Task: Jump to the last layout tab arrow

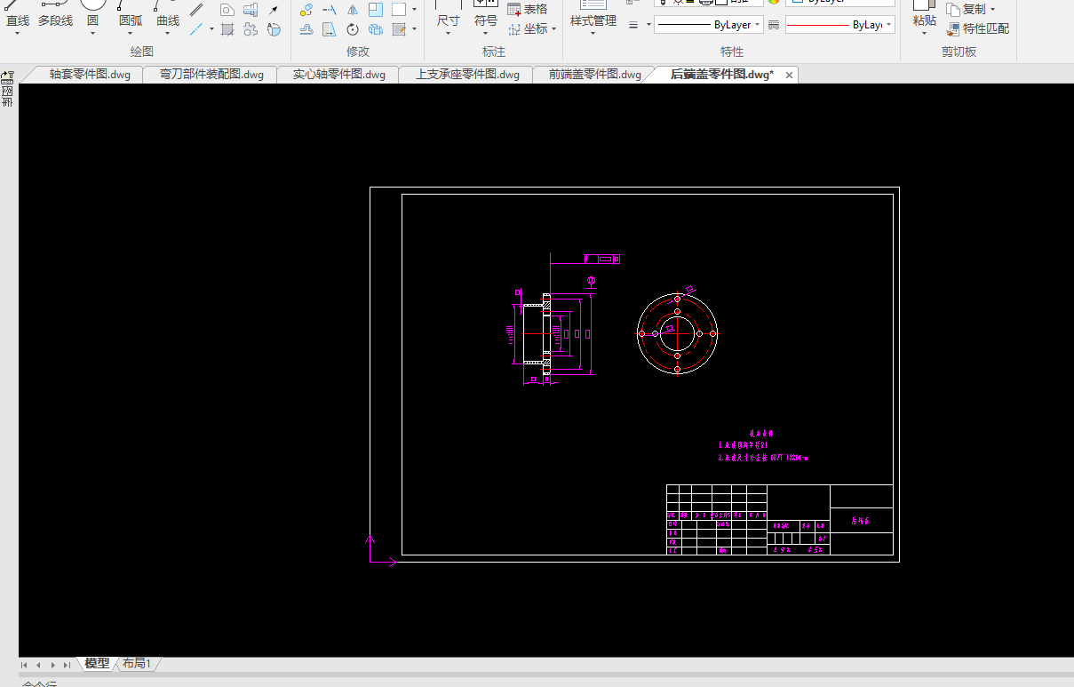Action: click(68, 665)
